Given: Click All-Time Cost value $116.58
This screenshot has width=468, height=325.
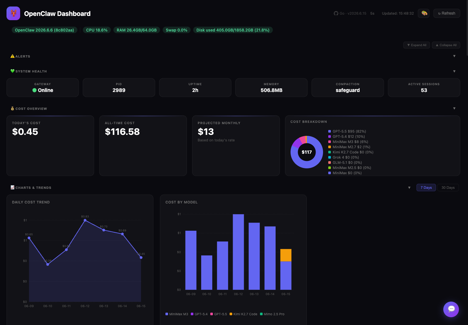Looking at the screenshot, I should [x=122, y=132].
